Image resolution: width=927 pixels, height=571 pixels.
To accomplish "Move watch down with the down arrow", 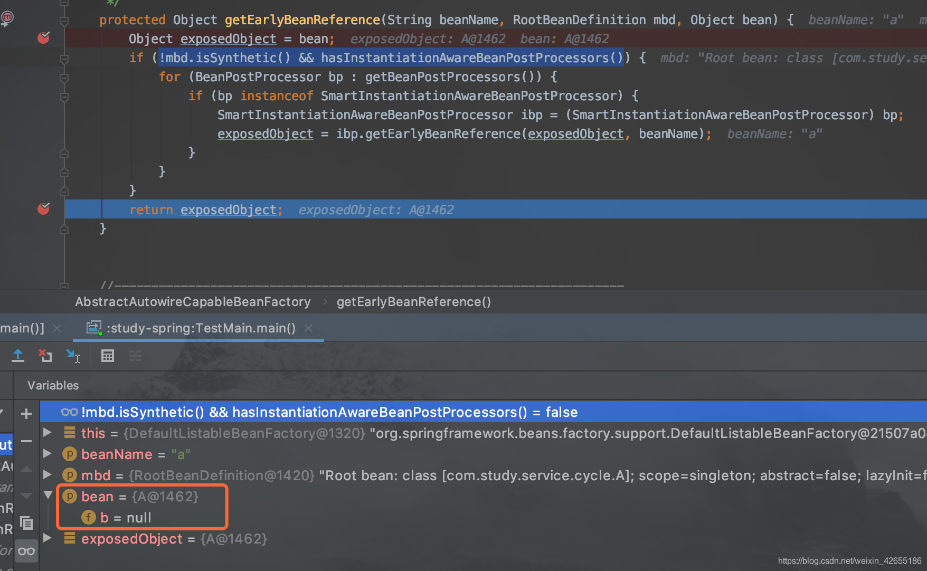I will pos(26,496).
